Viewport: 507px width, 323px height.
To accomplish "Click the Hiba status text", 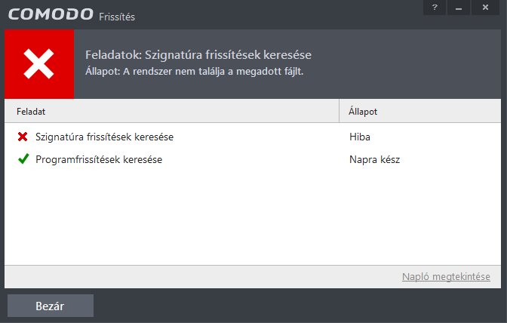I will [x=360, y=137].
